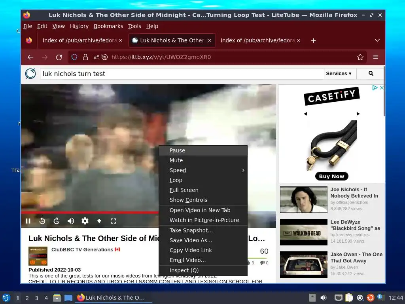405x304 pixels.
Task: Open the Tools menu
Action: 134,26
